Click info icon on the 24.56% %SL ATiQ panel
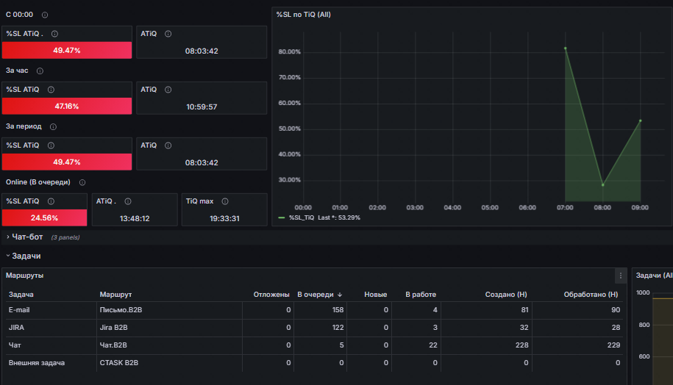The width and height of the screenshot is (673, 385). coord(51,201)
